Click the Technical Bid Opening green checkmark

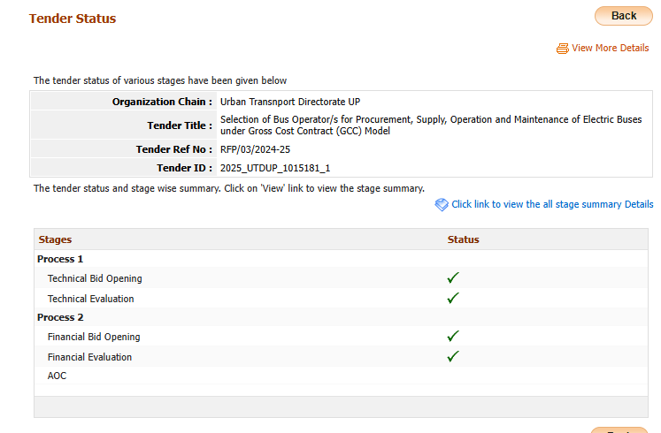[453, 277]
